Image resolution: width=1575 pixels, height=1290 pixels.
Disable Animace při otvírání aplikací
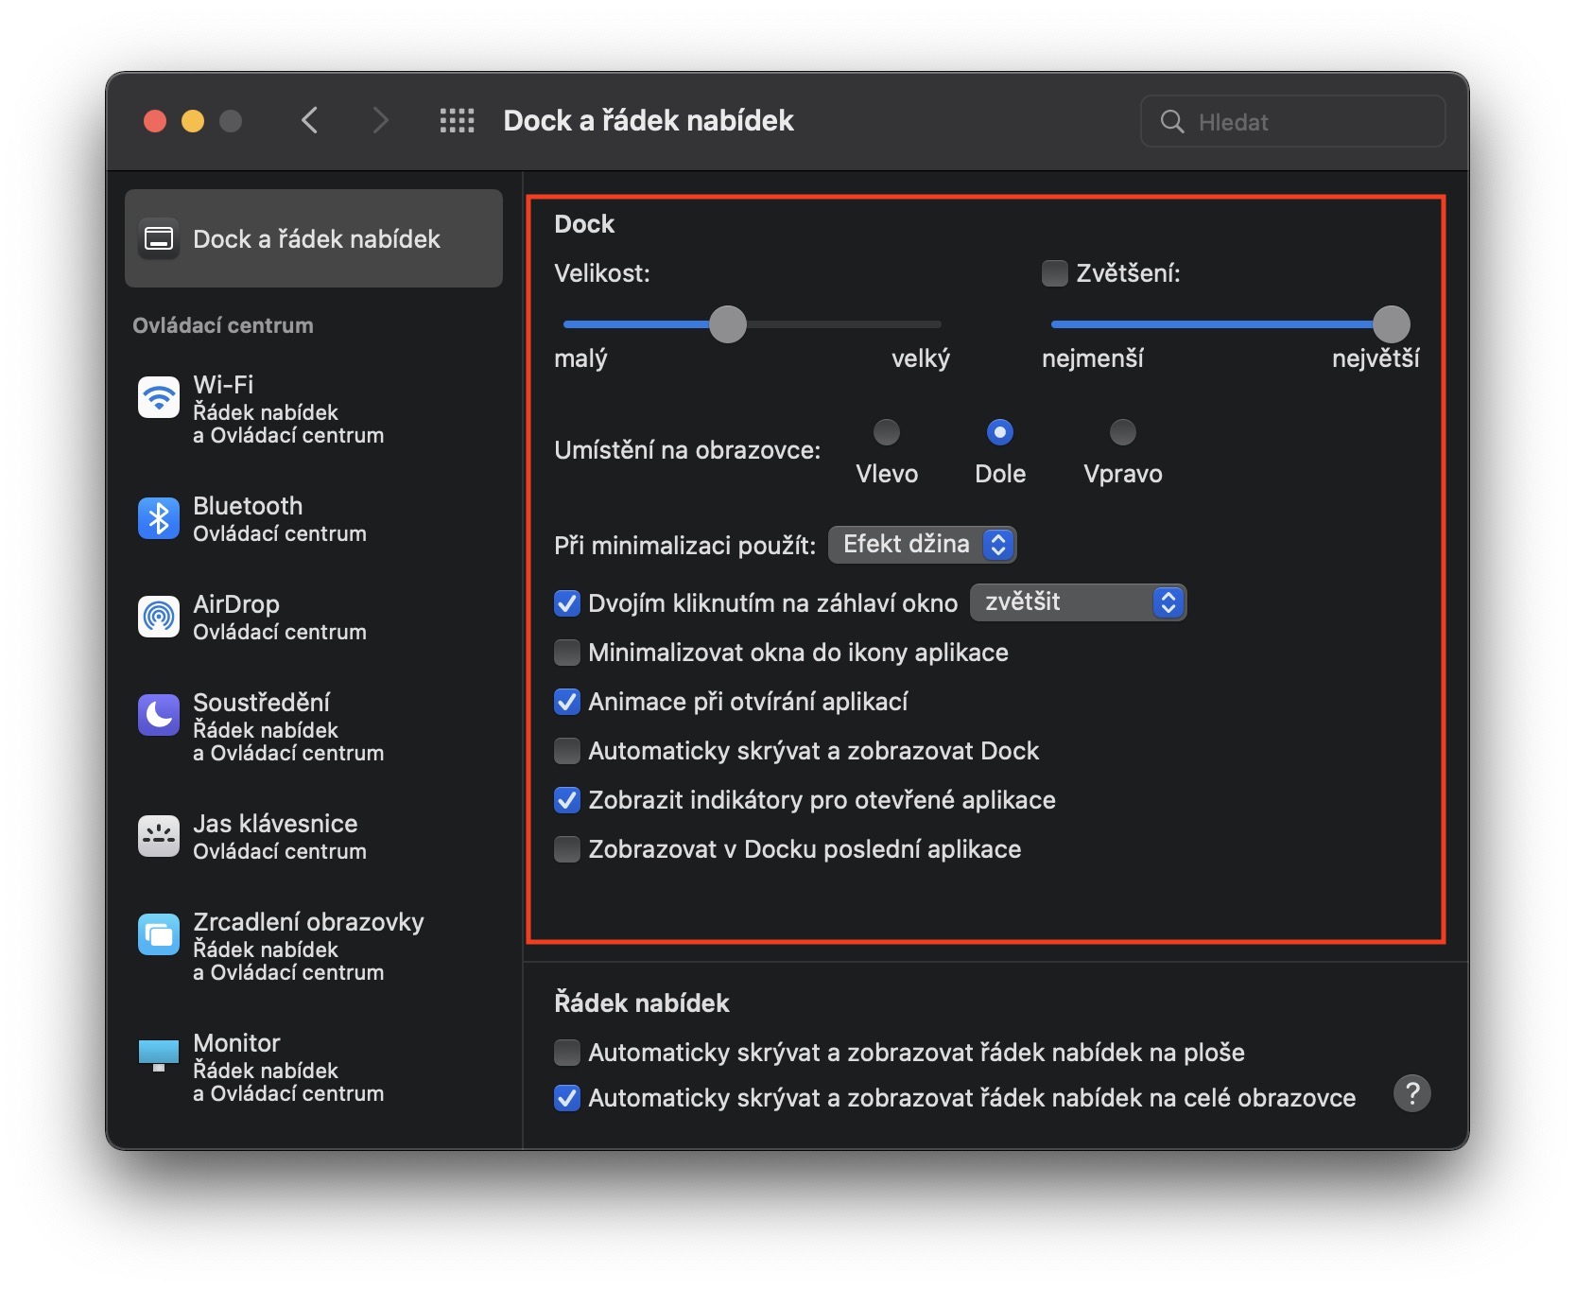coord(567,702)
